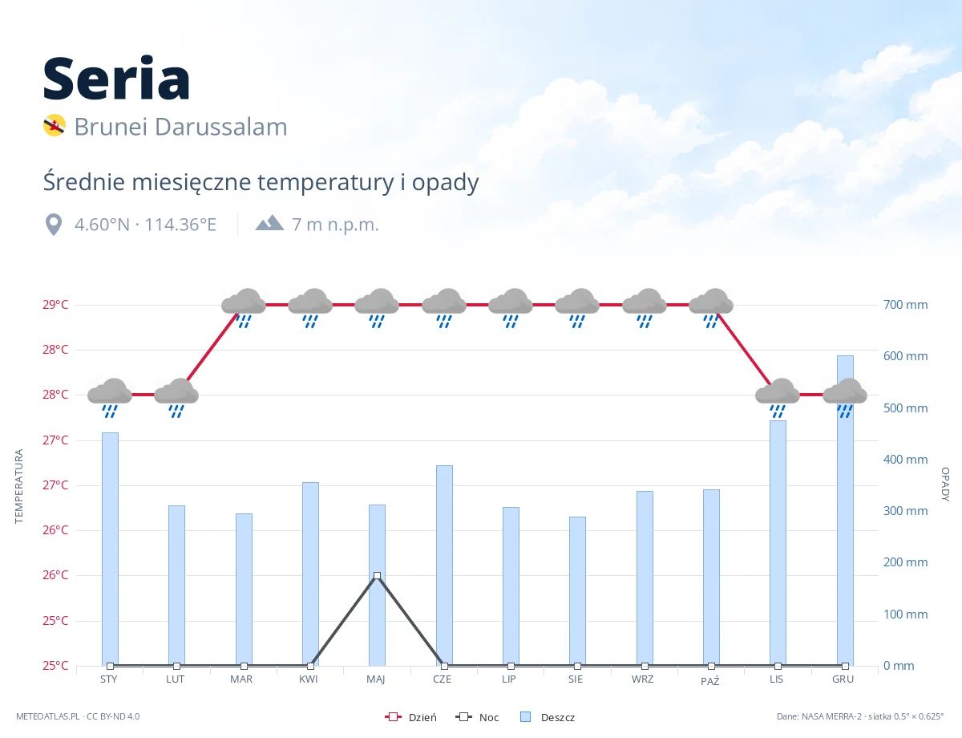Click the rain cloud icon above CZE
The width and height of the screenshot is (962, 738).
click(444, 308)
